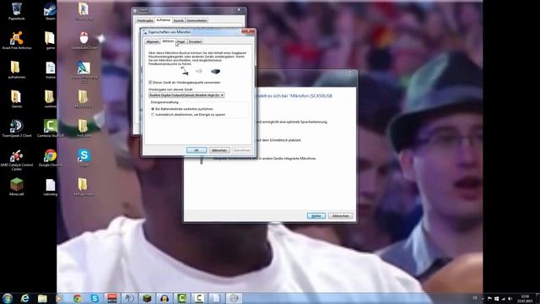Click the DE language indicator in tray

pos(475,298)
